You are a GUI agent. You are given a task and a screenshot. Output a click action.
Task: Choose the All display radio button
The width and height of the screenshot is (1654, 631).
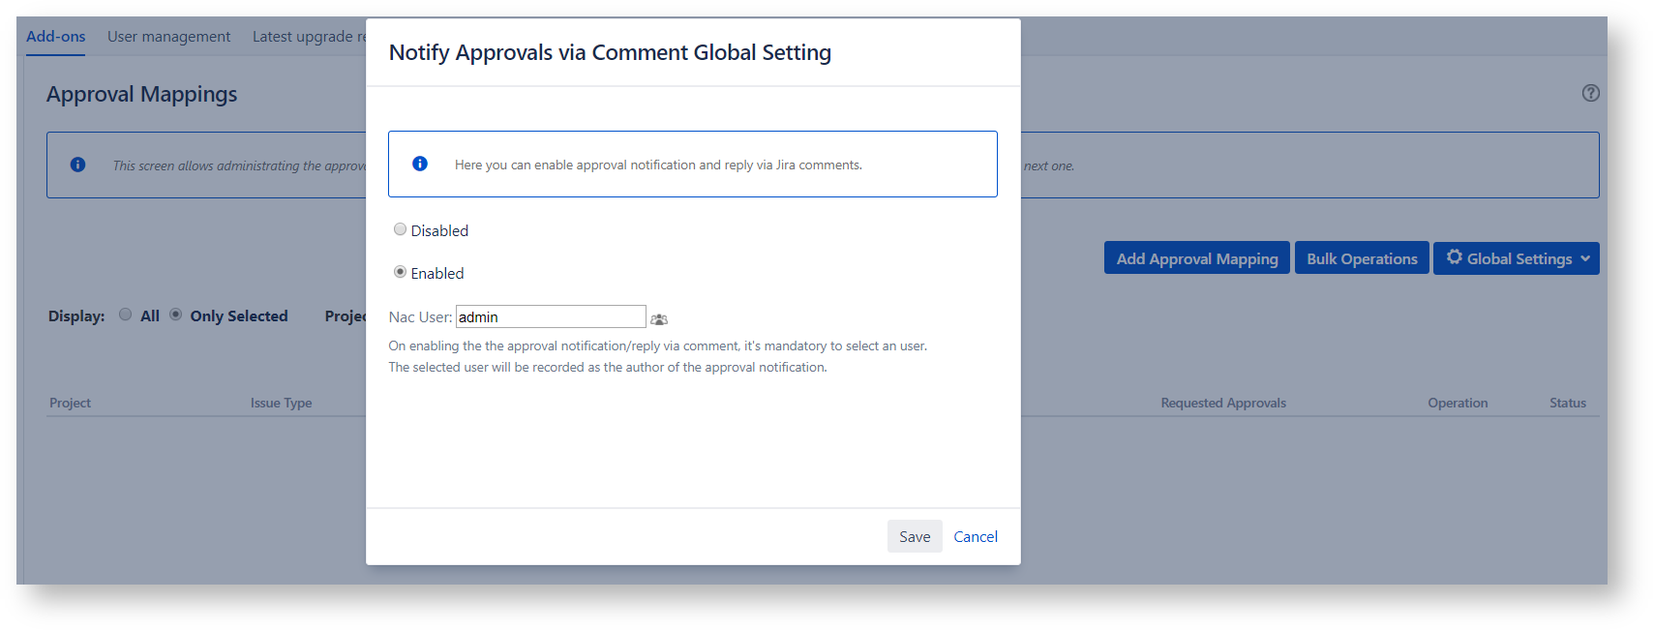(126, 315)
